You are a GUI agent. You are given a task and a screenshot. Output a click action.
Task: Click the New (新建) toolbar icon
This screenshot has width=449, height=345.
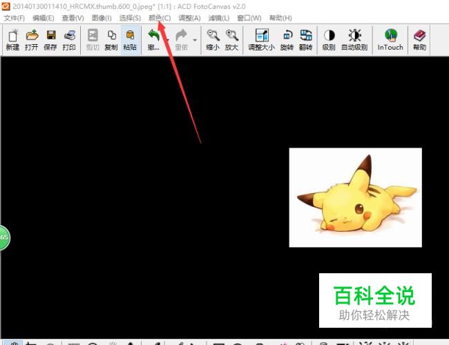click(12, 40)
